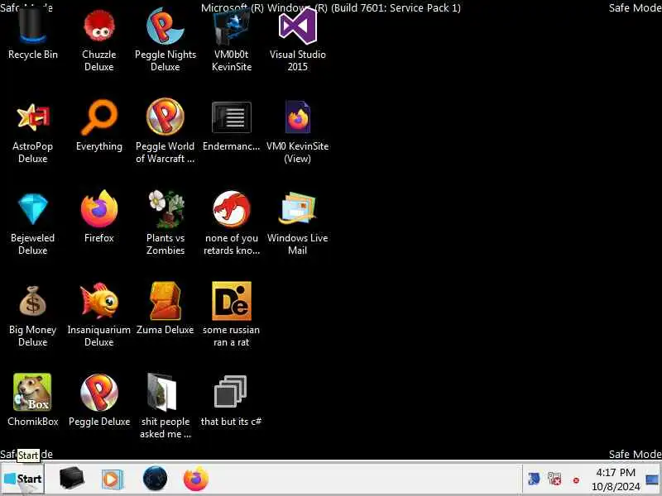Screen dimensions: 662x496
Task: Click the blue flag tray icon
Action: [x=533, y=479]
